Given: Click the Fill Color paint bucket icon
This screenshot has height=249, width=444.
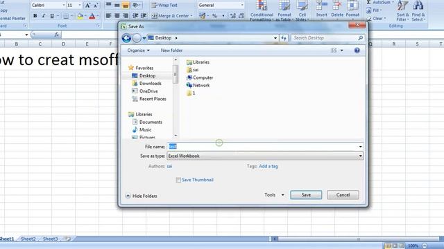Looking at the screenshot, I should click(80, 16).
